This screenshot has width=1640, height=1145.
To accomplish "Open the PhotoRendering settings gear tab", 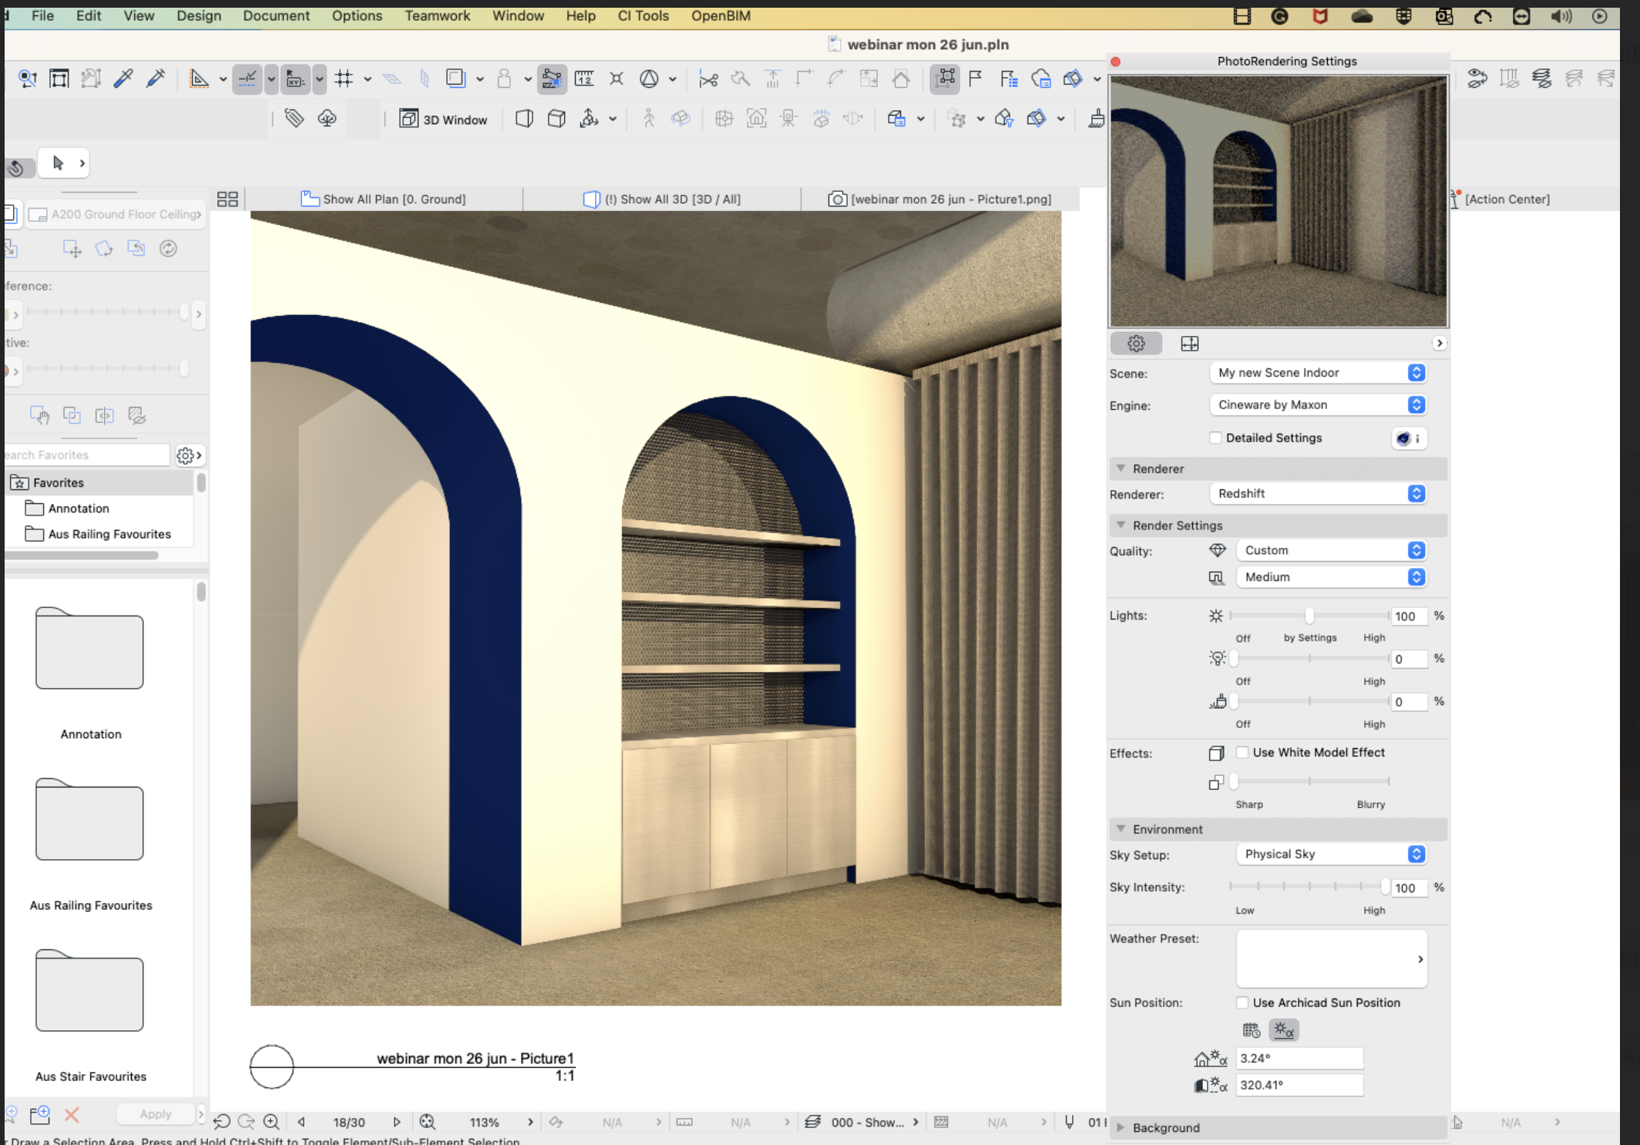I will coord(1136,344).
